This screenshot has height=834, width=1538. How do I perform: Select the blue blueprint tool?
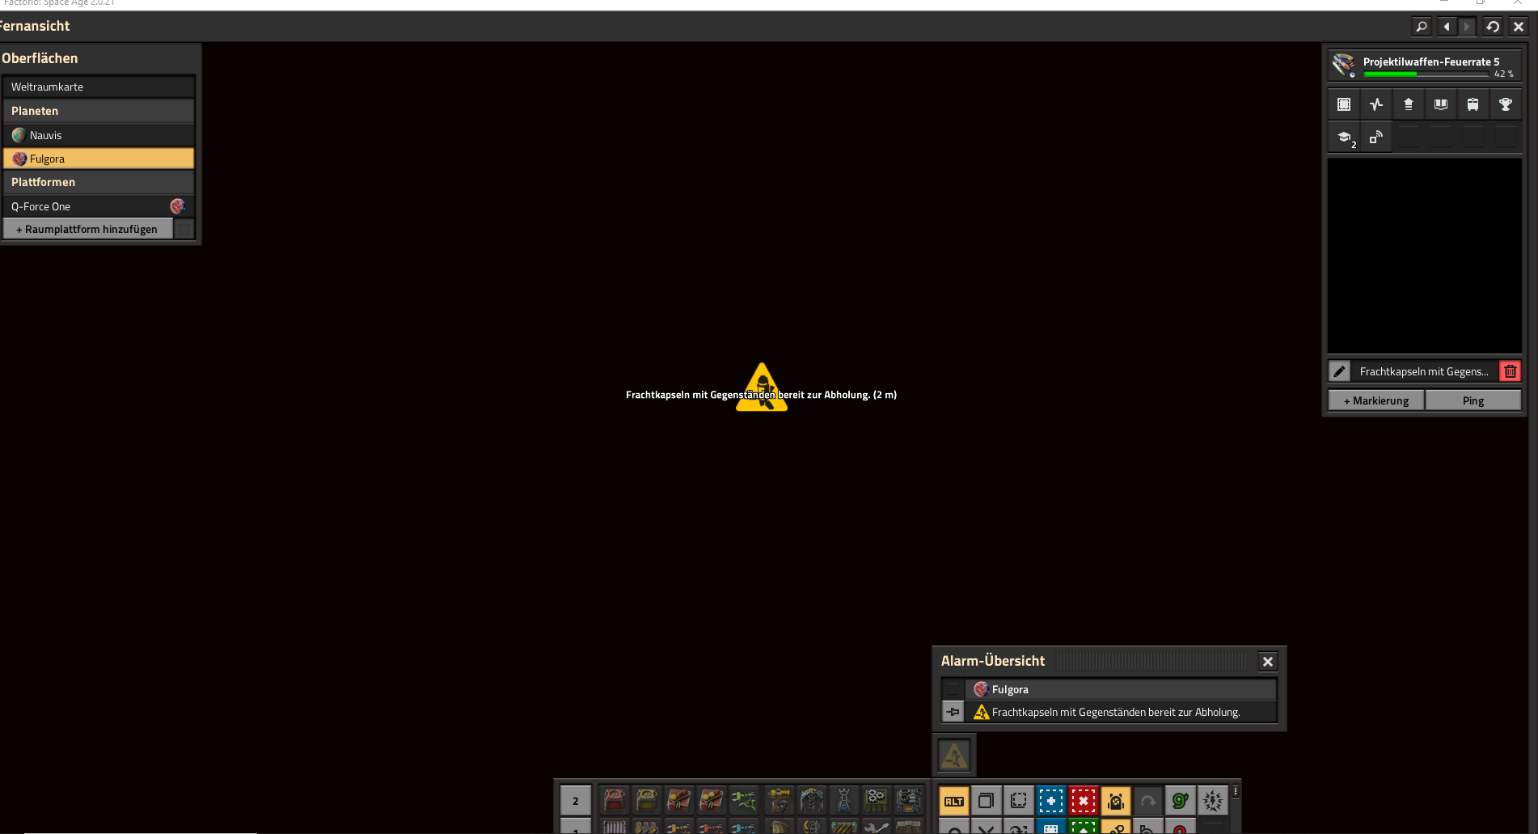point(1051,801)
